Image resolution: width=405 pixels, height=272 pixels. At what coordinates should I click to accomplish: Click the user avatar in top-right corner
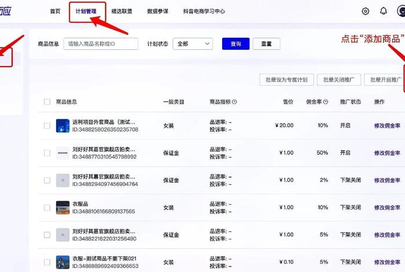click(x=401, y=11)
